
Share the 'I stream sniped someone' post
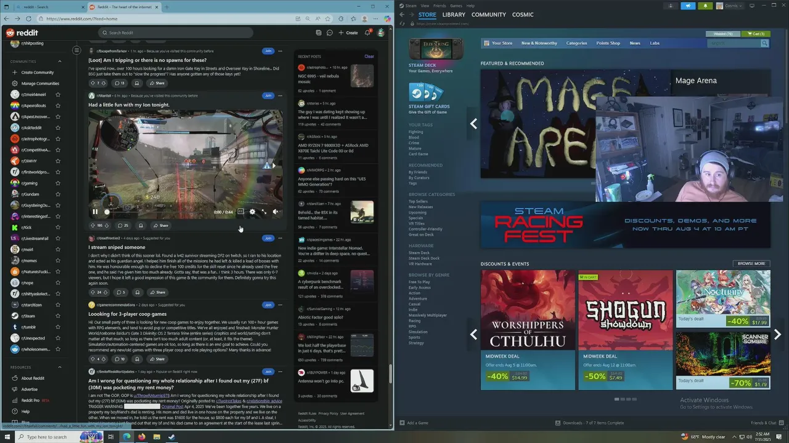point(158,292)
